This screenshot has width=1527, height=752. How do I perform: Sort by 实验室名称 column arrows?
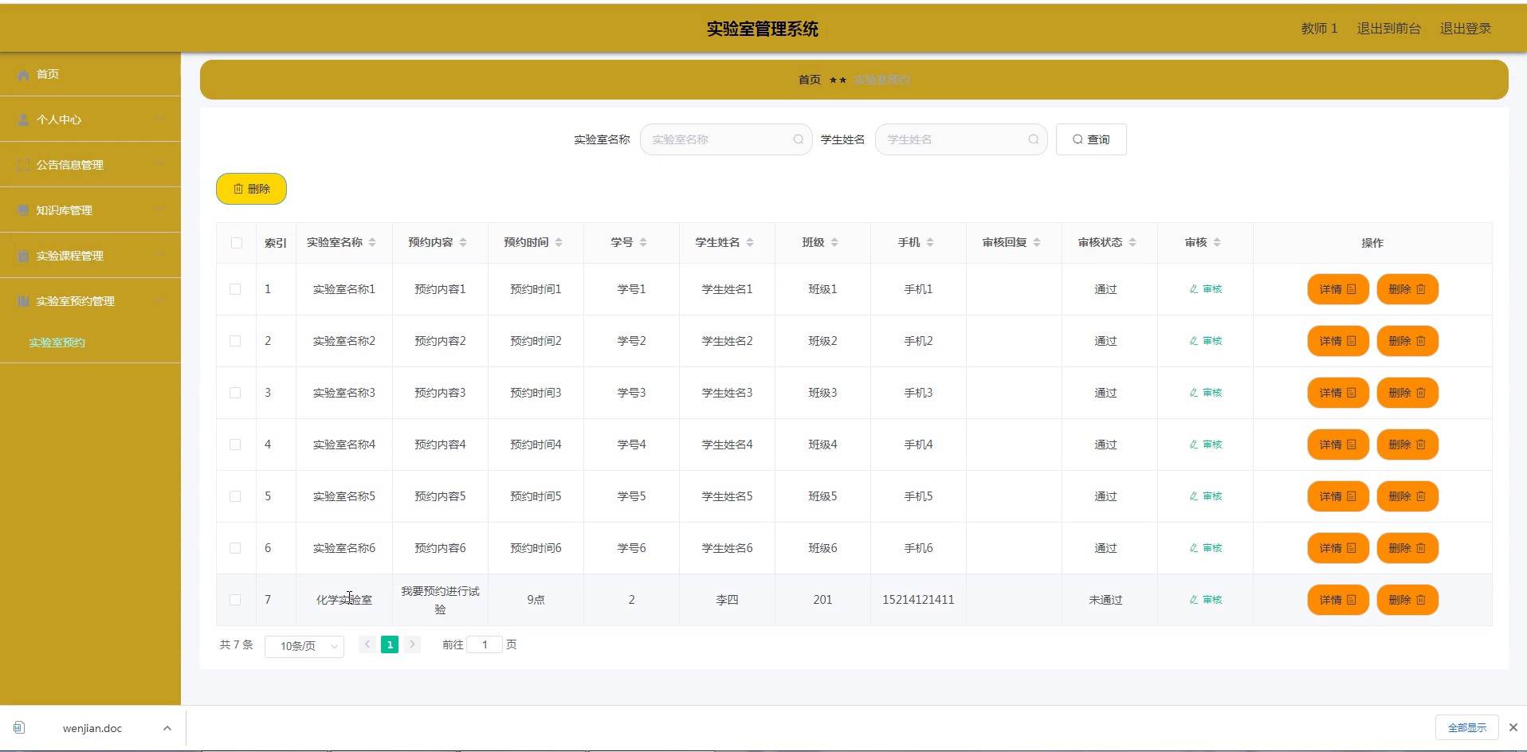tap(372, 242)
